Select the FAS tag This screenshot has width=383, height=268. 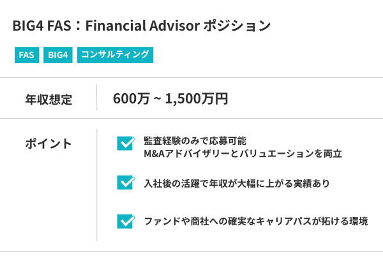click(26, 55)
